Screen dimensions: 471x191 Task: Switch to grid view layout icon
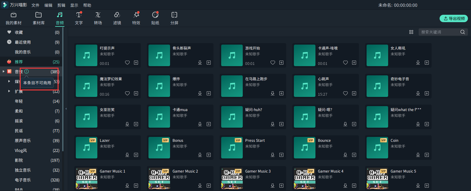411,32
